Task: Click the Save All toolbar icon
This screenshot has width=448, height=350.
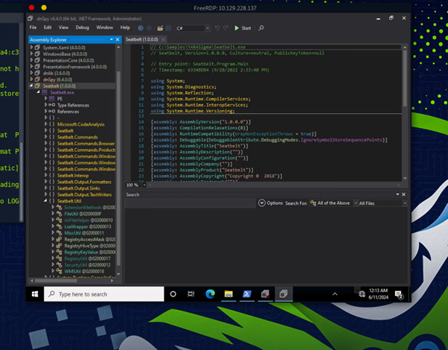Action: pyautogui.click(x=169, y=28)
